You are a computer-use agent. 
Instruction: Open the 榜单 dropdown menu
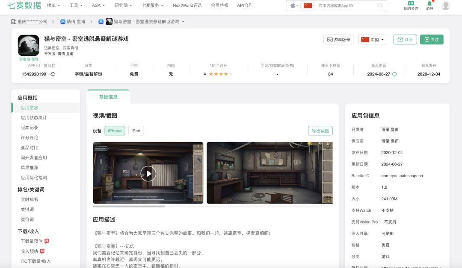[53, 5]
